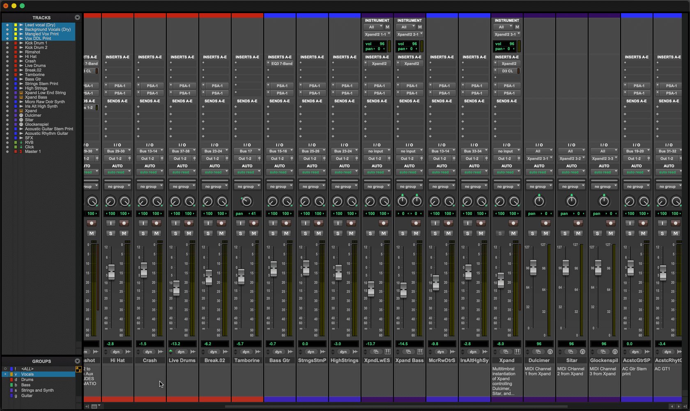The image size is (690, 411).
Task: Select the Vocals group in the Groups panel
Action: [x=28, y=374]
